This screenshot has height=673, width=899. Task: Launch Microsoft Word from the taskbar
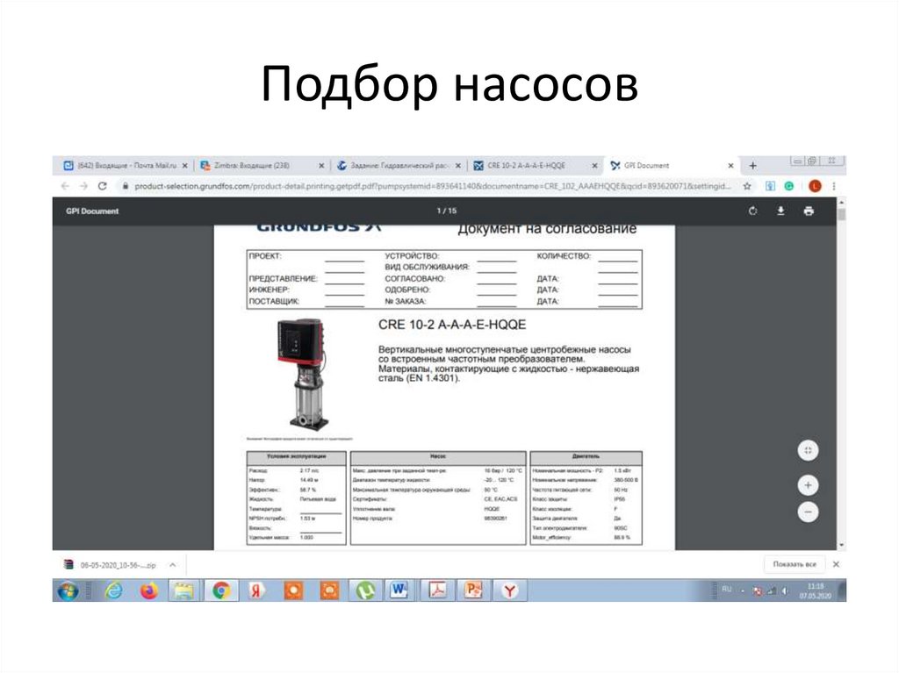tap(398, 591)
